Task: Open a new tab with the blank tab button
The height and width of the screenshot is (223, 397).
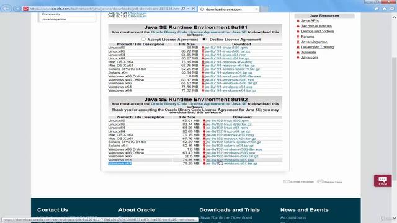Action: point(264,9)
